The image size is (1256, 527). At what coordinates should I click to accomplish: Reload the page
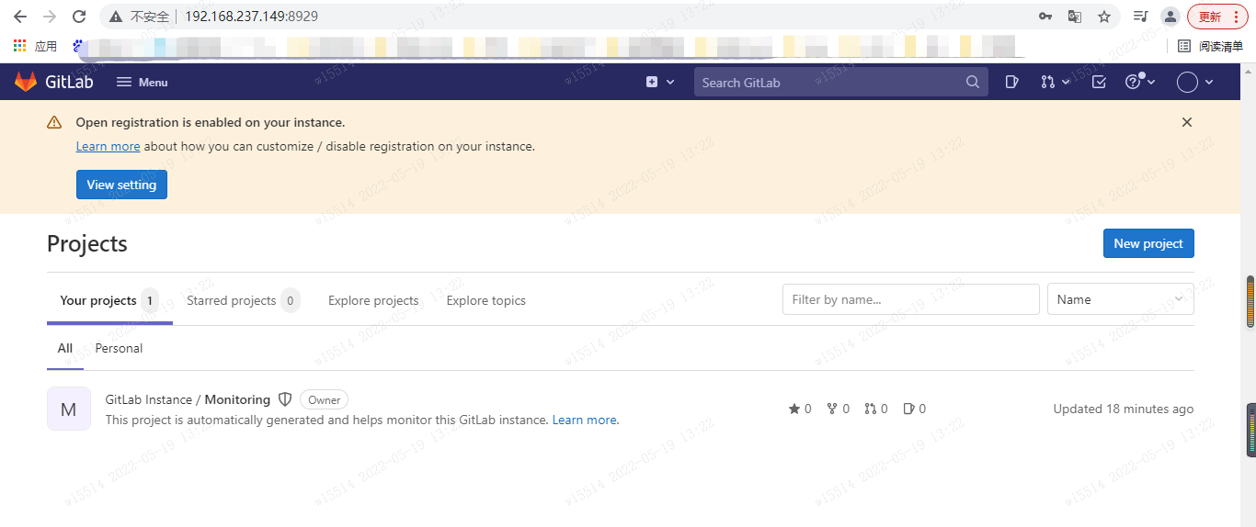click(x=79, y=17)
